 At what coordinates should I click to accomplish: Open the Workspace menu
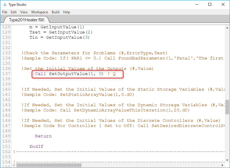point(40,12)
